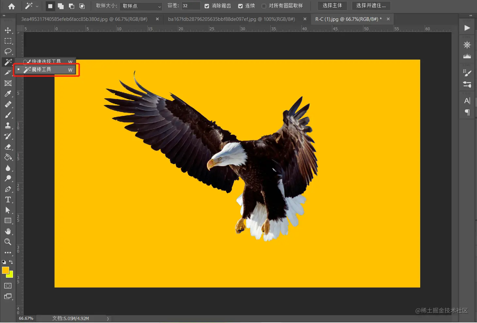
Task: Open the Actions panel play icon
Action: point(467,28)
